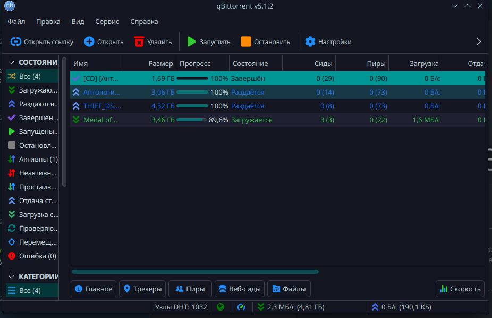Sort torrents by 'Пиры' column header
Viewport: 492px width, 318px height.
click(x=362, y=63)
